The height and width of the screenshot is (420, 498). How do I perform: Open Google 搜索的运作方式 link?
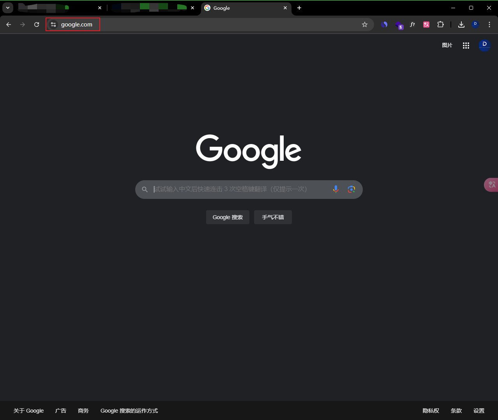click(x=129, y=411)
